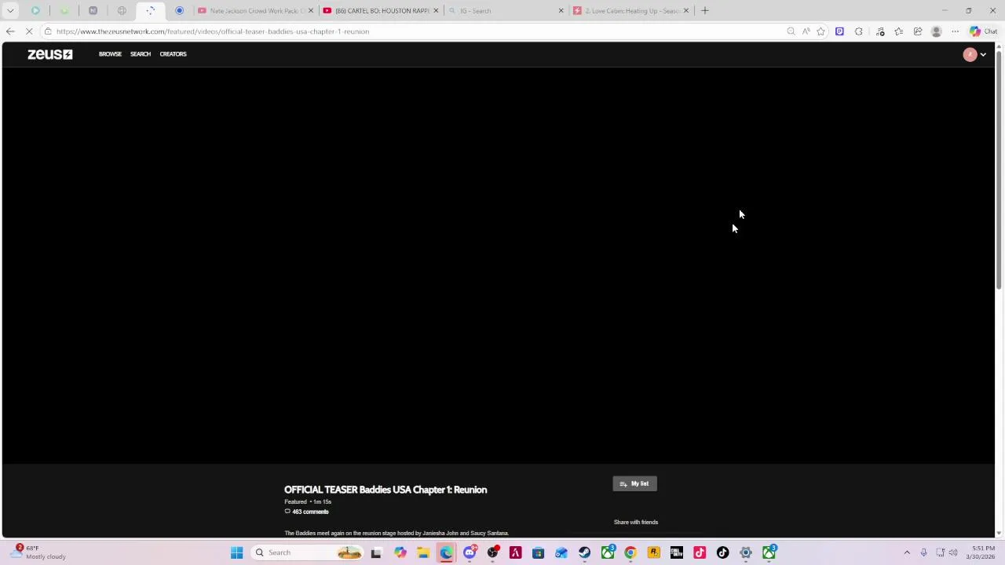The width and height of the screenshot is (1005, 565).
Task: Bookmark this page with the star icon
Action: point(820,31)
